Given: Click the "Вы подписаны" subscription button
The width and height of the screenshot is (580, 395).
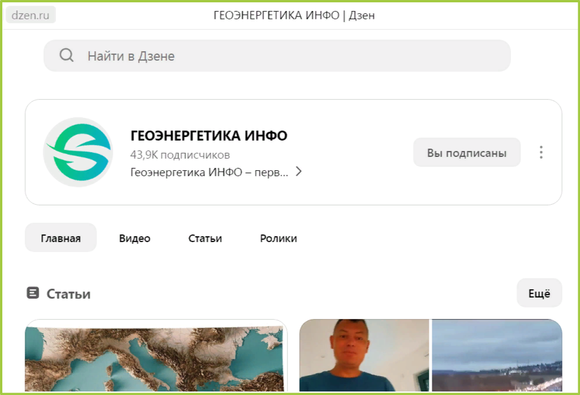Looking at the screenshot, I should tap(467, 152).
